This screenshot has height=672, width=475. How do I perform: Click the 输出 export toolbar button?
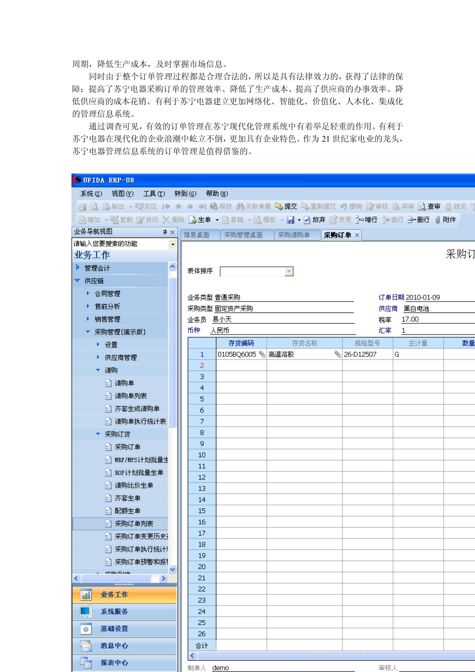(113, 206)
